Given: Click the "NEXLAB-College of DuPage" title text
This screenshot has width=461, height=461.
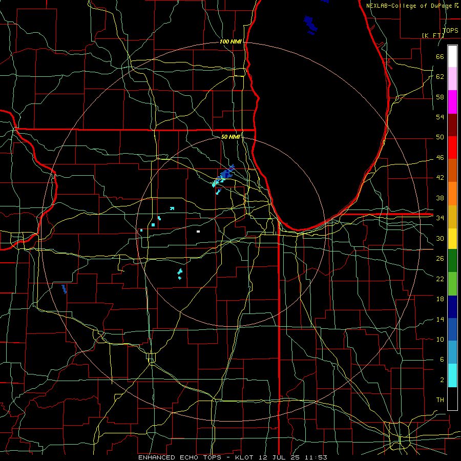Looking at the screenshot, I should pos(409,6).
